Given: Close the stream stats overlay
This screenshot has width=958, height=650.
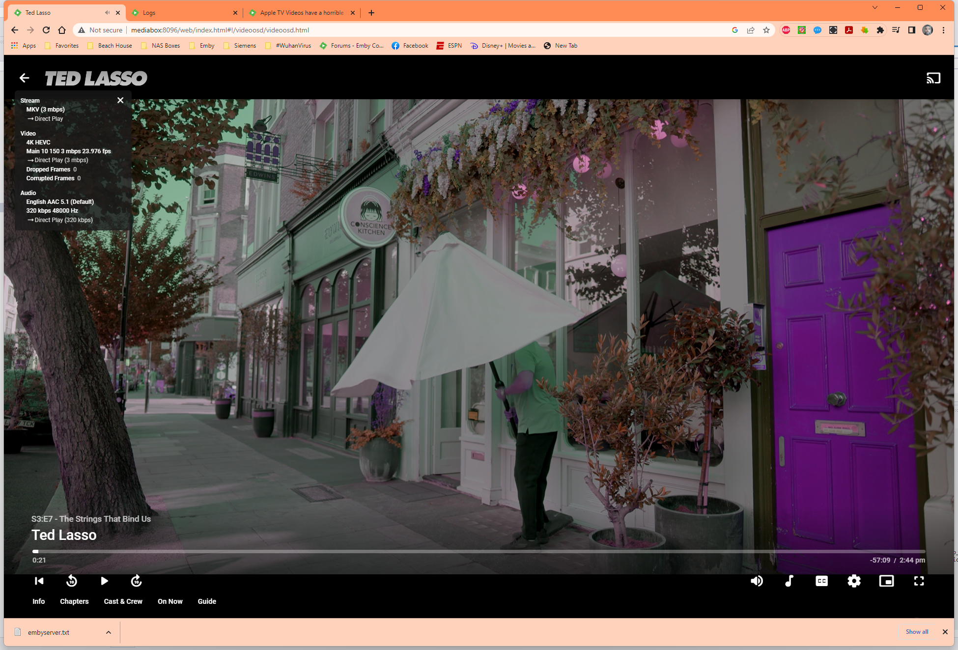Looking at the screenshot, I should 120,100.
